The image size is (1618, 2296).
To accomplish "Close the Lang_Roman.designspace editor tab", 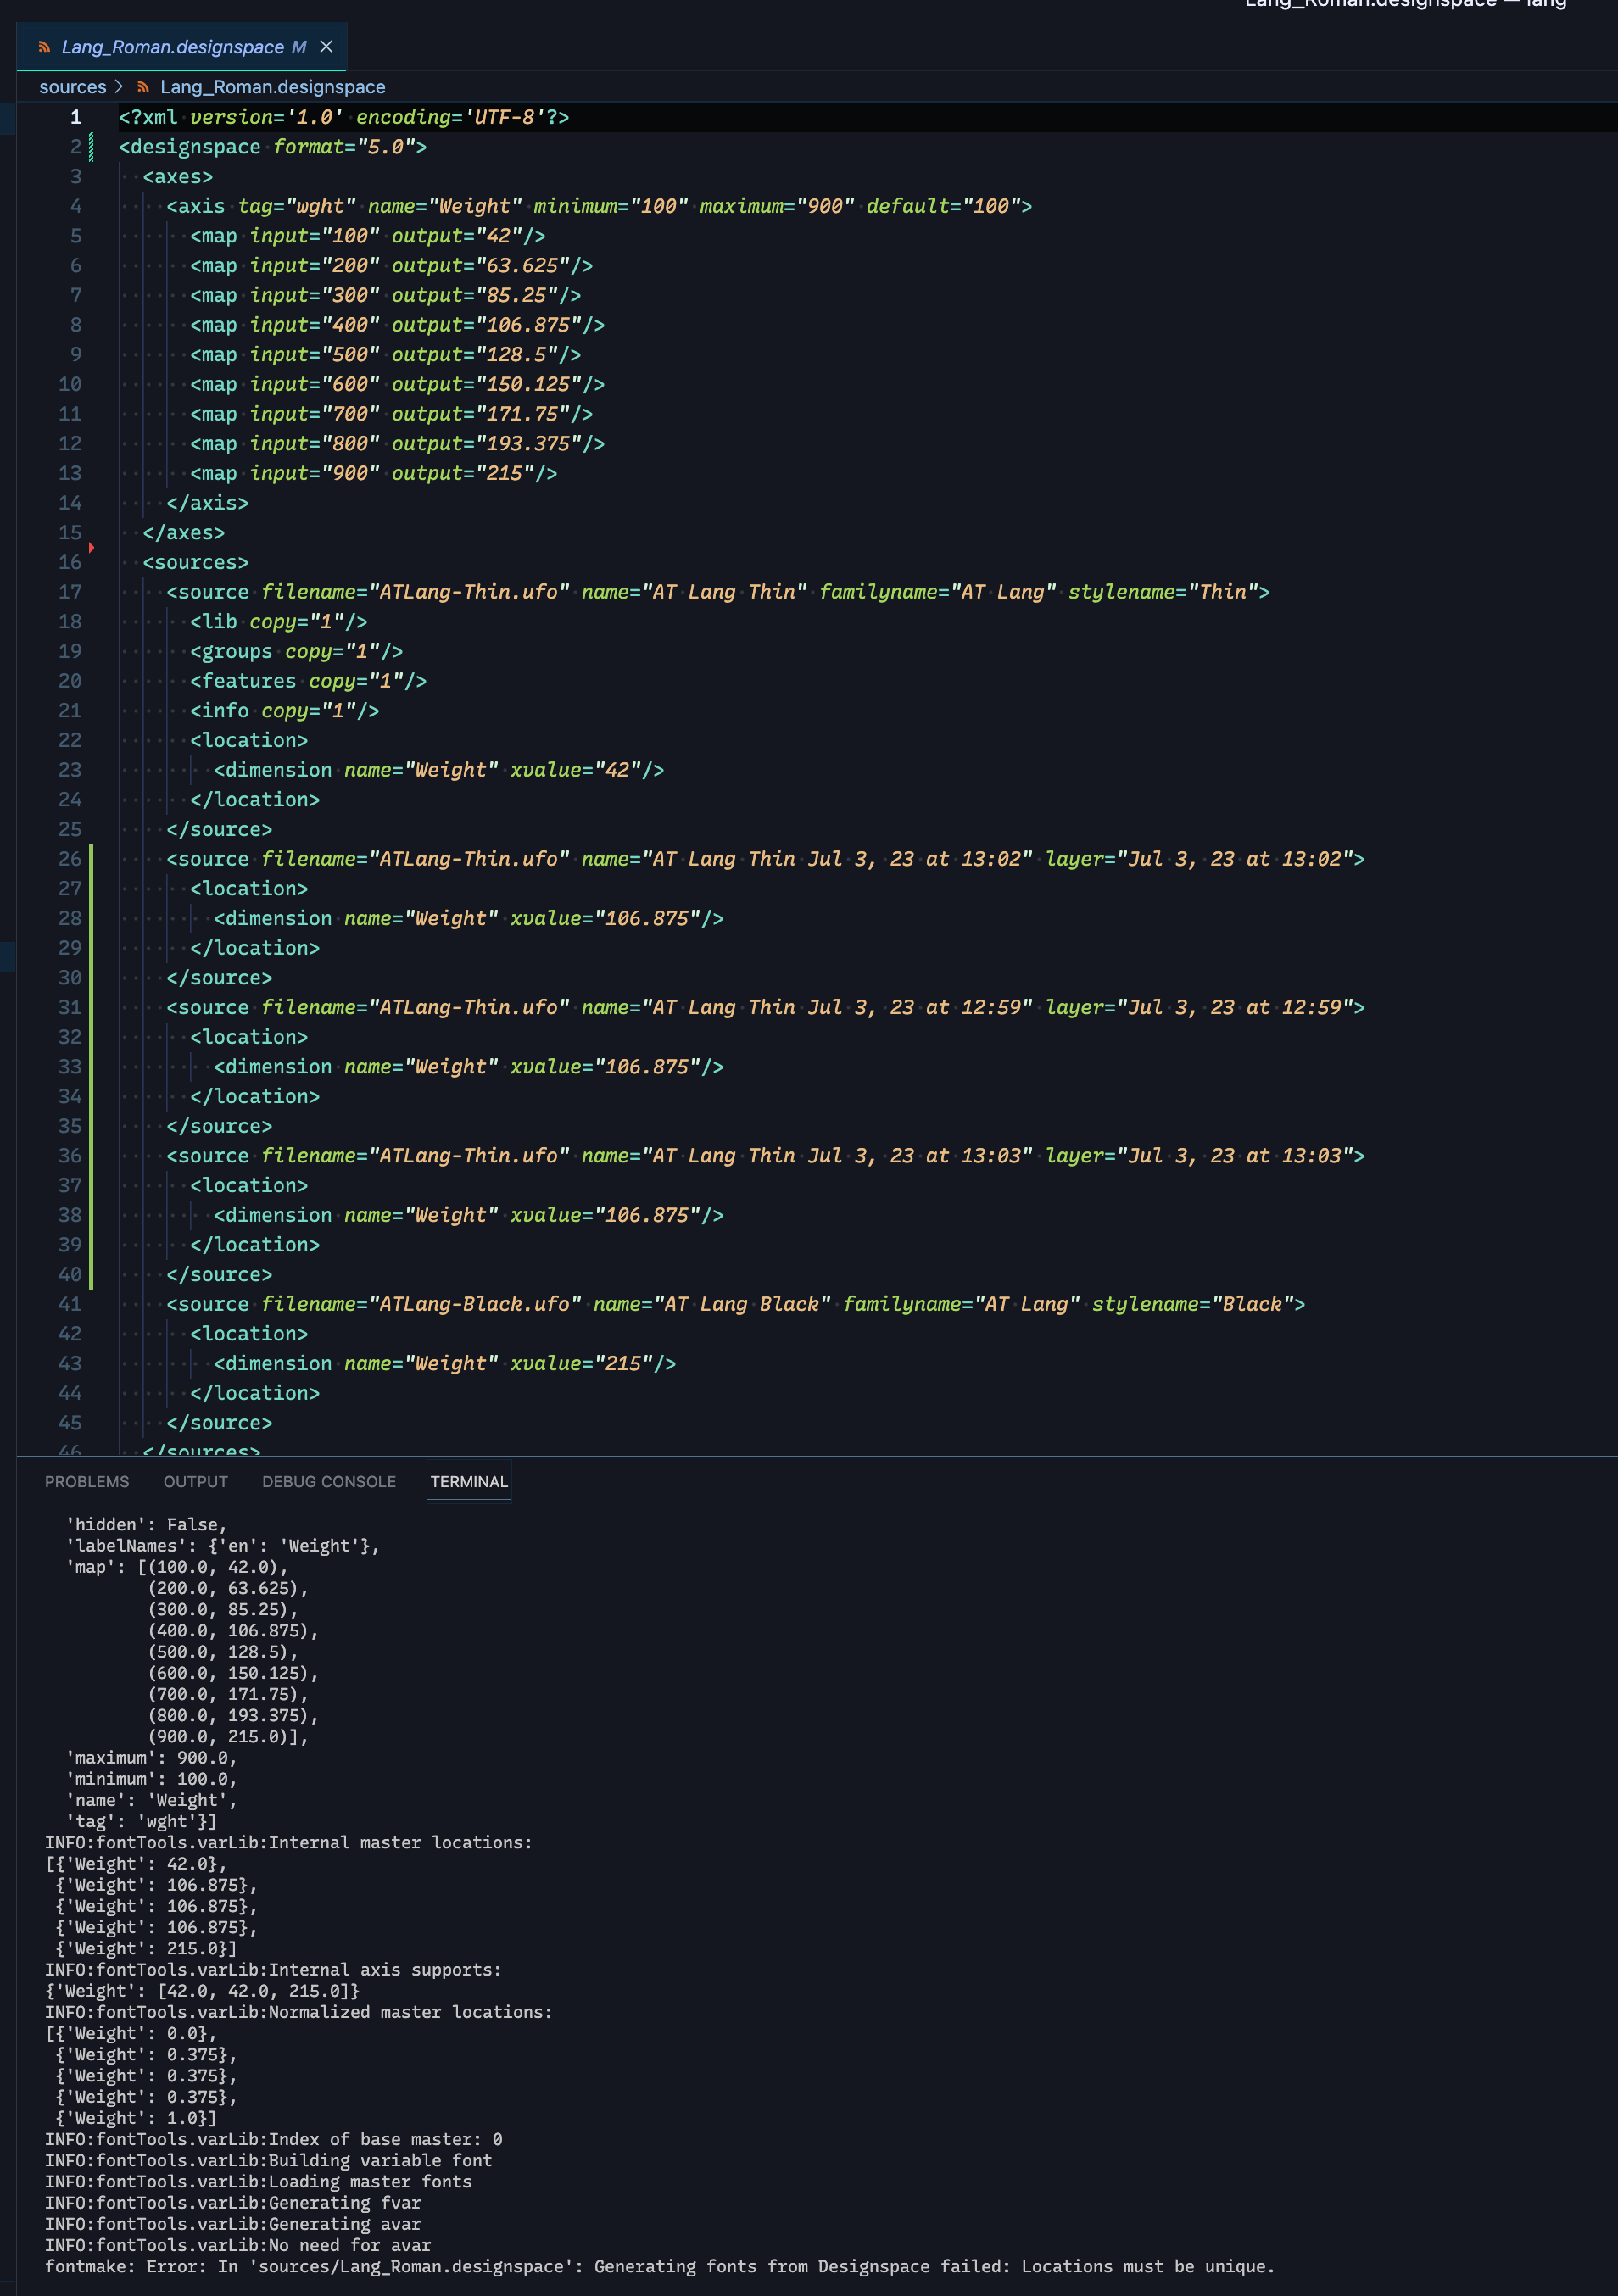I will point(326,47).
